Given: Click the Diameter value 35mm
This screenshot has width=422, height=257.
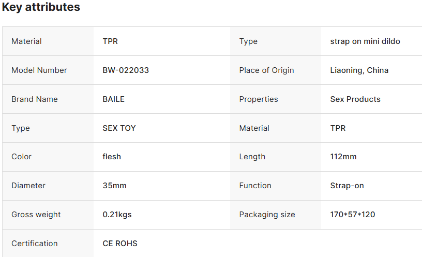Looking at the screenshot, I should [x=114, y=186].
